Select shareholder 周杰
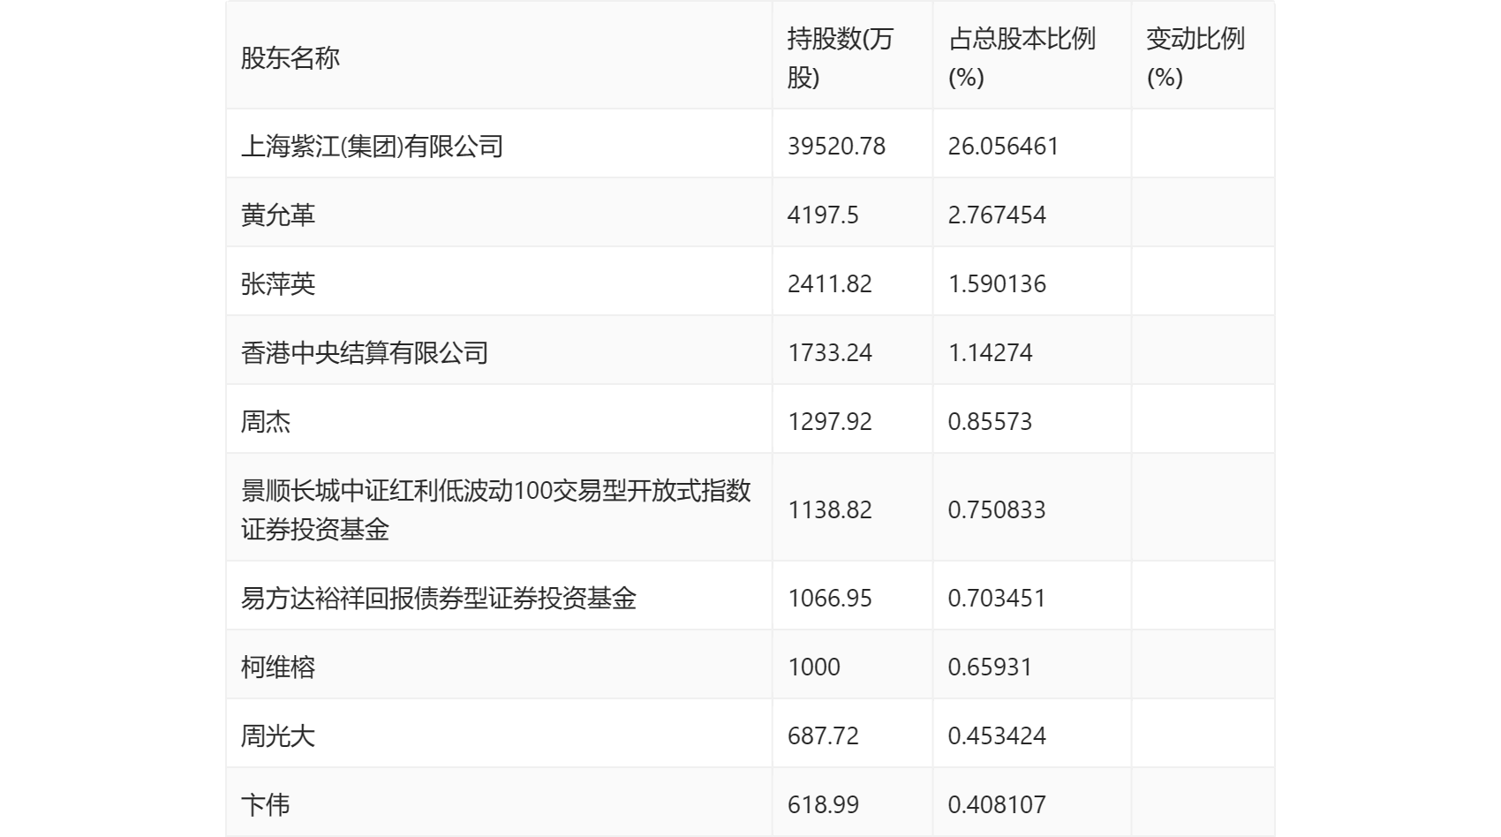The width and height of the screenshot is (1501, 837). [266, 421]
